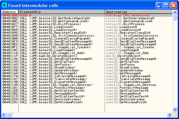Screen dimensions: 179x119
Task: Select the address 0040123C entry
Action: [10, 102]
